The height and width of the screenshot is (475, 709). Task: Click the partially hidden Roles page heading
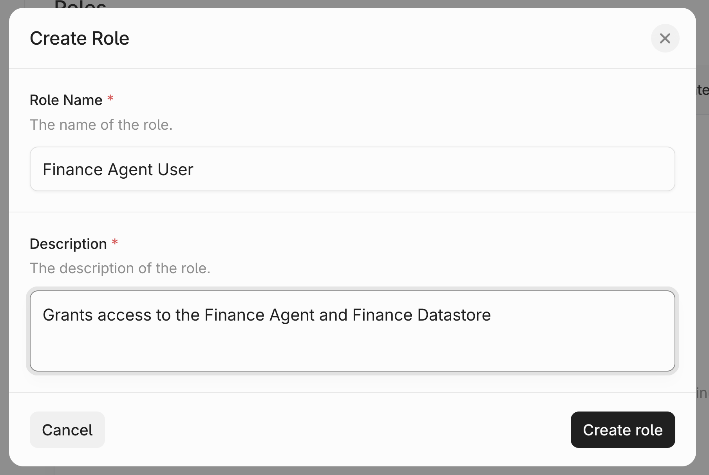click(80, 5)
